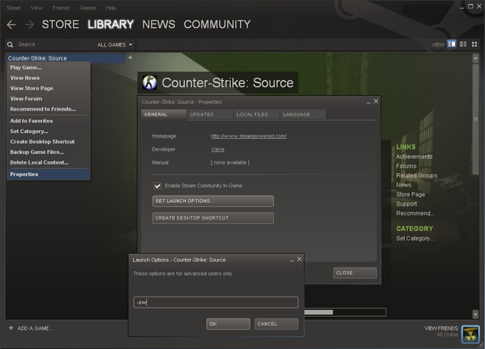Select the Local Files tab
The height and width of the screenshot is (349, 485).
point(256,114)
